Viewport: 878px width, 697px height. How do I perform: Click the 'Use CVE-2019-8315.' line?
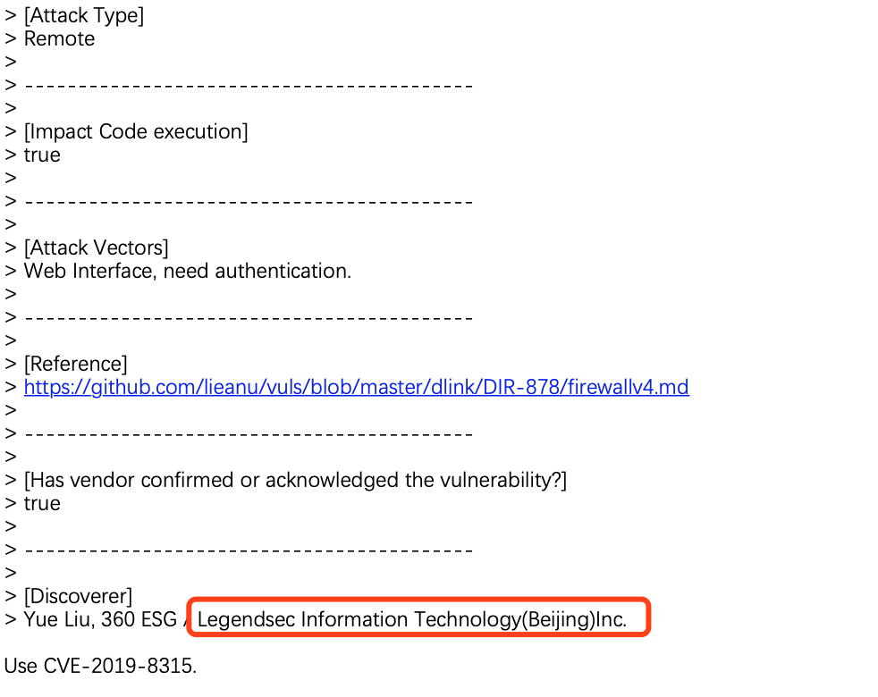(x=100, y=667)
